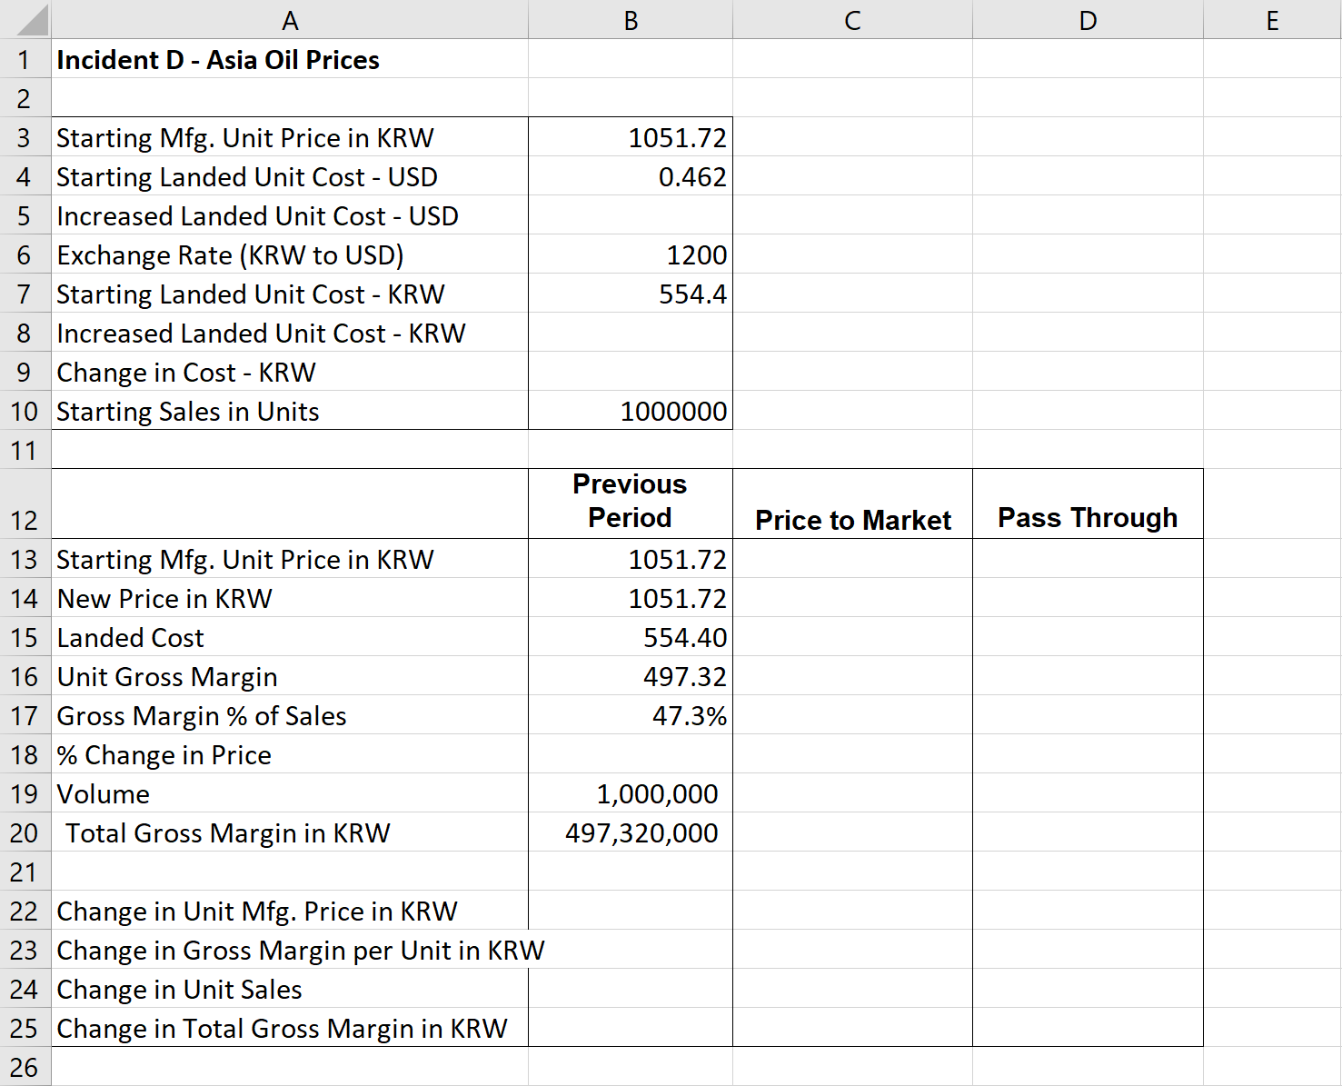1342x1086 pixels.
Task: Click 'Landed Cost' label
Action: [x=131, y=638]
